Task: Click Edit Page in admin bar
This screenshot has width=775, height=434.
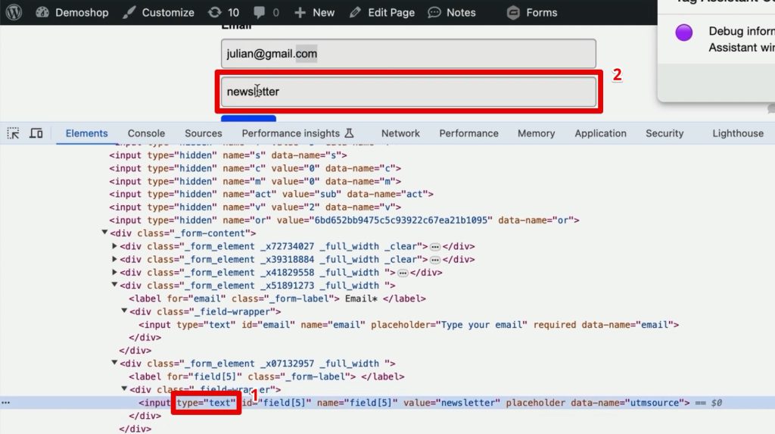Action: pyautogui.click(x=381, y=12)
